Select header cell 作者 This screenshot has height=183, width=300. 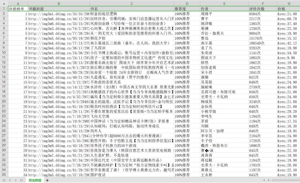(224, 9)
